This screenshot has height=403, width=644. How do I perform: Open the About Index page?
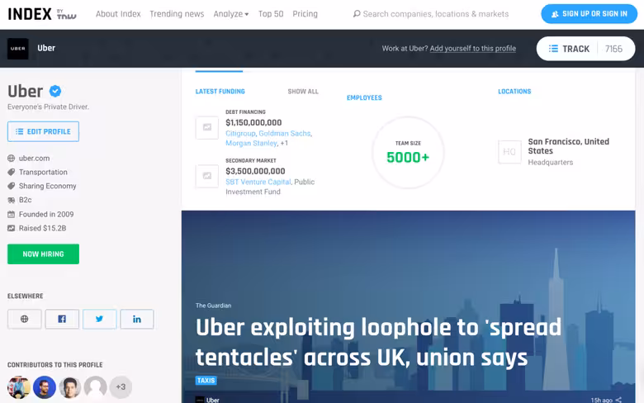[x=118, y=14]
